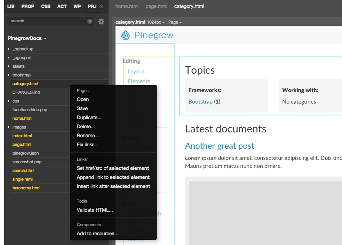Select single.html file

(x=23, y=179)
